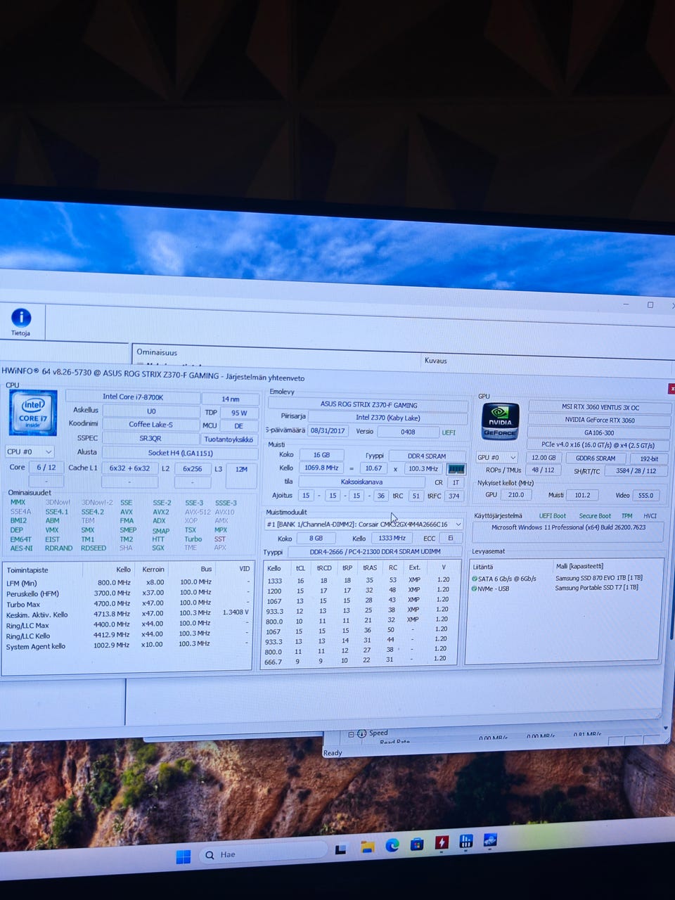This screenshot has width=675, height=900.
Task: Click the MSI RTX 3060 VENTUS 3X OC field
Action: tap(600, 407)
